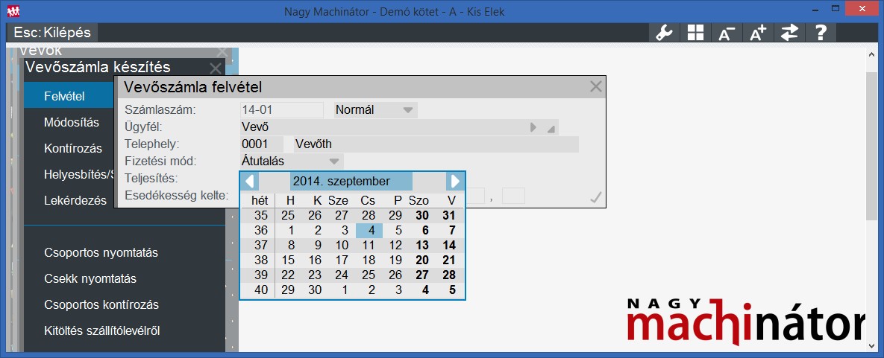
Task: Select the highlighted day 4 in week 36
Action: click(x=369, y=230)
